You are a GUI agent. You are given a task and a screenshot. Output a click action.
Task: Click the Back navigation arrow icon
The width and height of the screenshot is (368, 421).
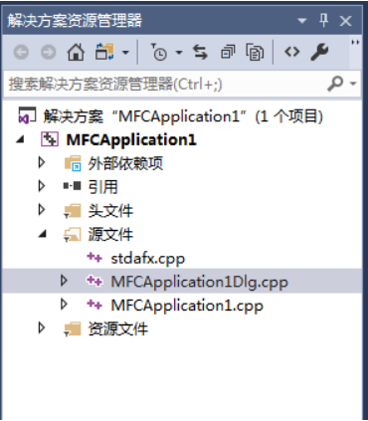(x=21, y=52)
